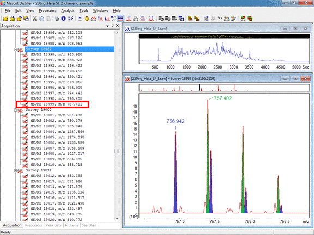Click the green 757.402 peak label
Image resolution: width=314 pixels, height=235 pixels.
click(222, 98)
